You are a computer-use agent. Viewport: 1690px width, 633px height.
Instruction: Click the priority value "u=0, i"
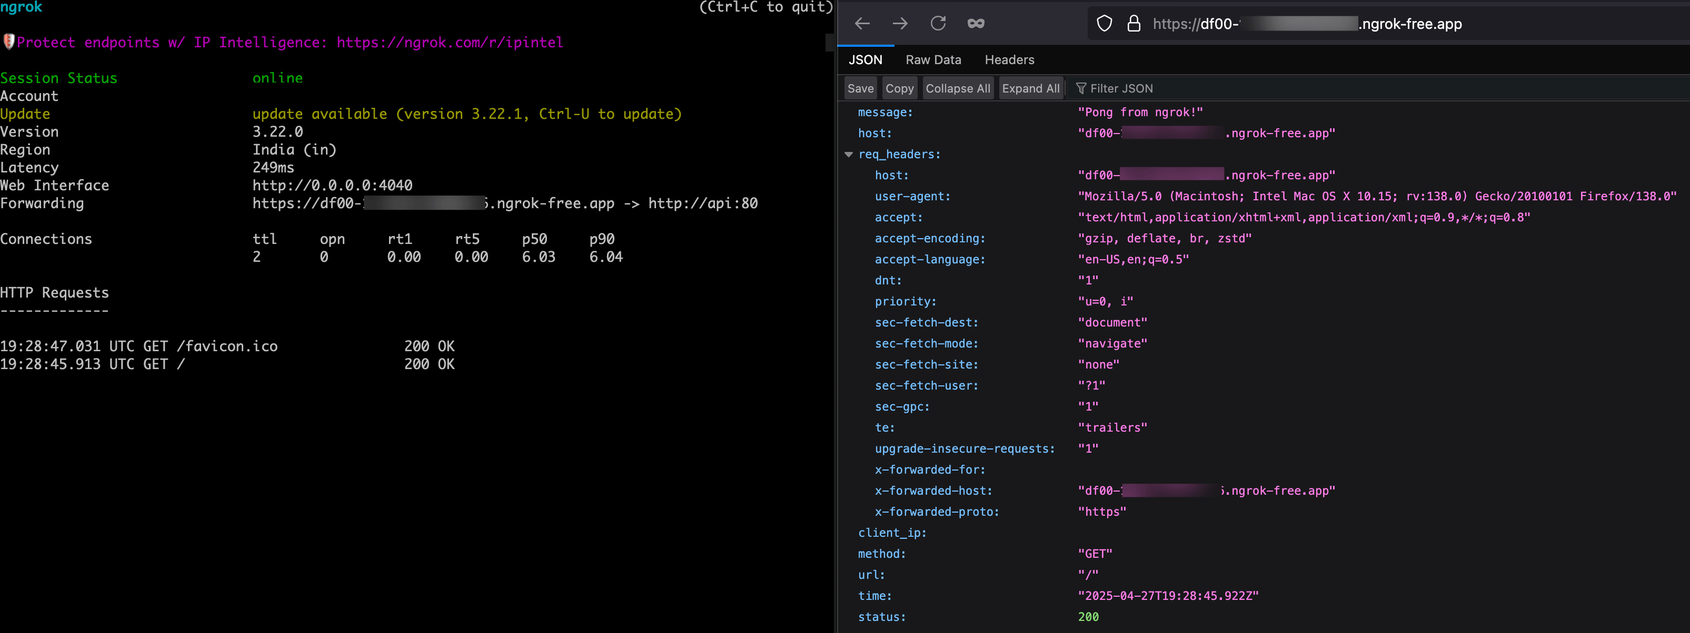click(x=1106, y=301)
